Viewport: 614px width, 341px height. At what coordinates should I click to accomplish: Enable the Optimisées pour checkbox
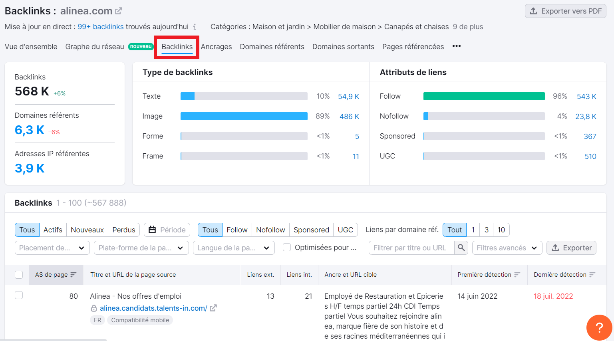coord(287,248)
